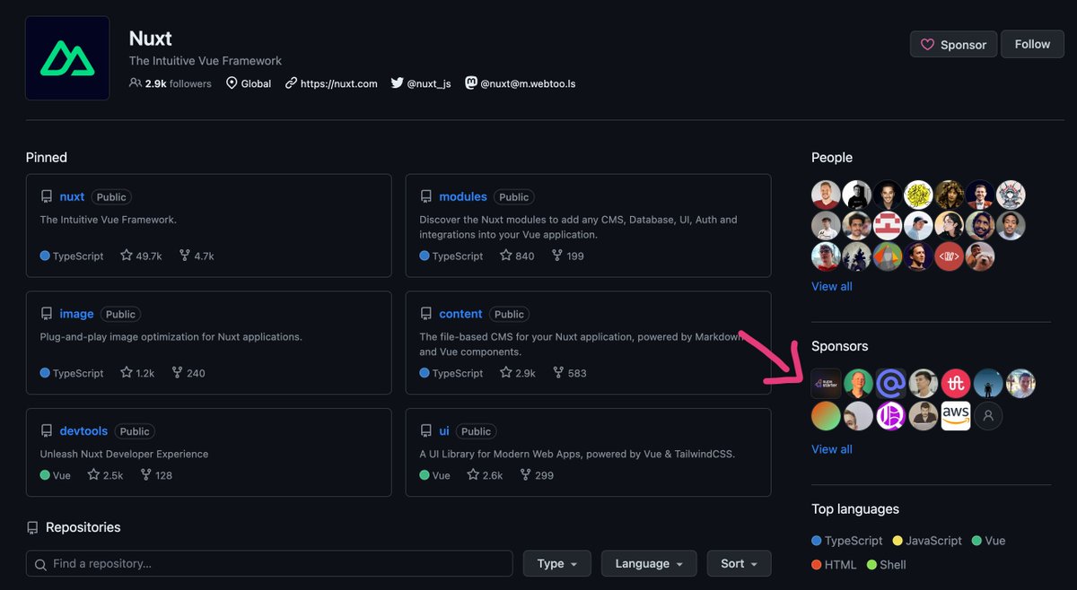
Task: Open the image pinned repository link
Action: click(x=76, y=314)
